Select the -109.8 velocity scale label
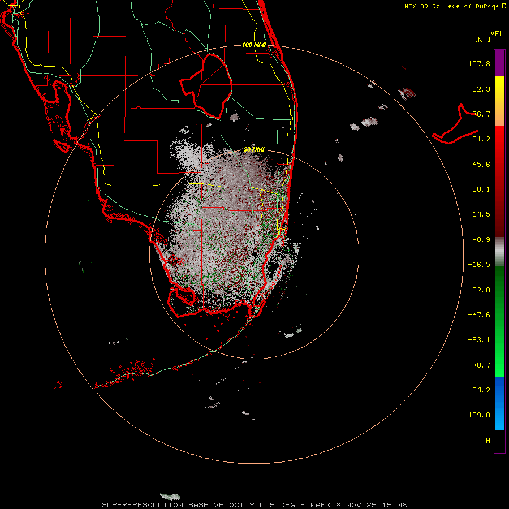The image size is (509, 509). coord(477,415)
